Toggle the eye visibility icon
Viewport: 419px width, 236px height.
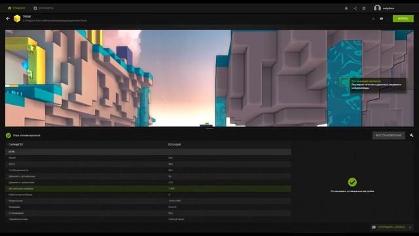click(381, 19)
